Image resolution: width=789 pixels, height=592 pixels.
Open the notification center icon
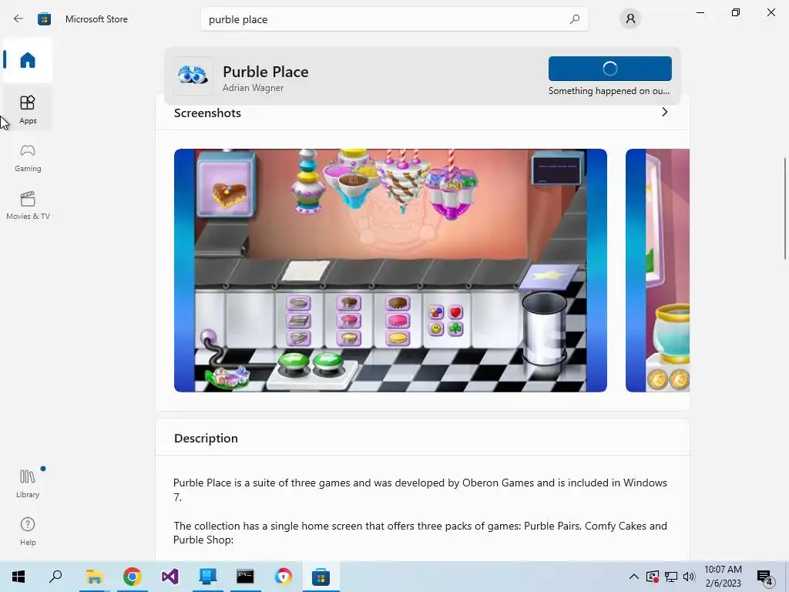click(765, 577)
